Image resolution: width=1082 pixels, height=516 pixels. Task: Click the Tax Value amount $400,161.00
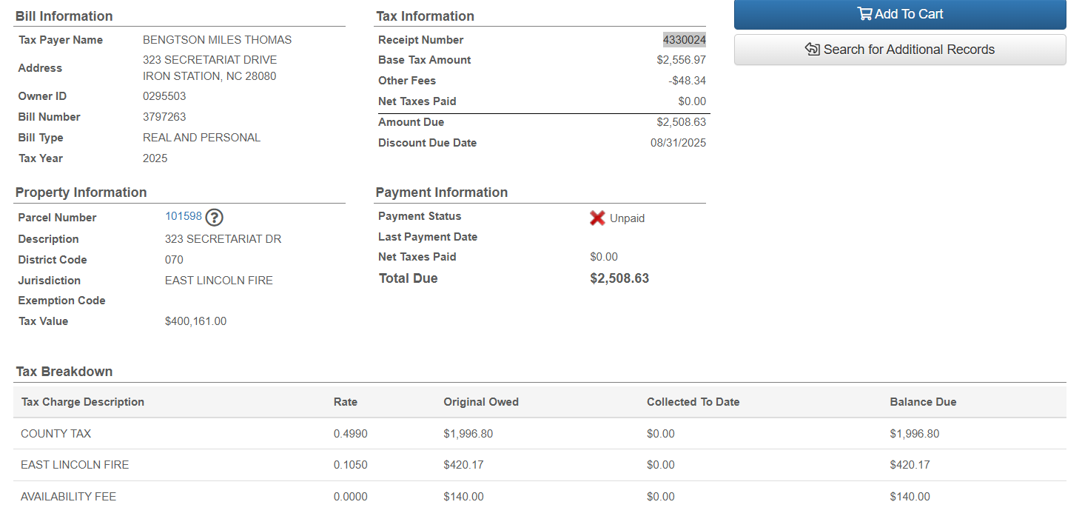(195, 321)
